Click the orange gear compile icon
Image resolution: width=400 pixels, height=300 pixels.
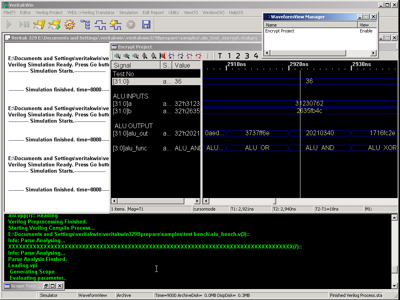pyautogui.click(x=70, y=25)
